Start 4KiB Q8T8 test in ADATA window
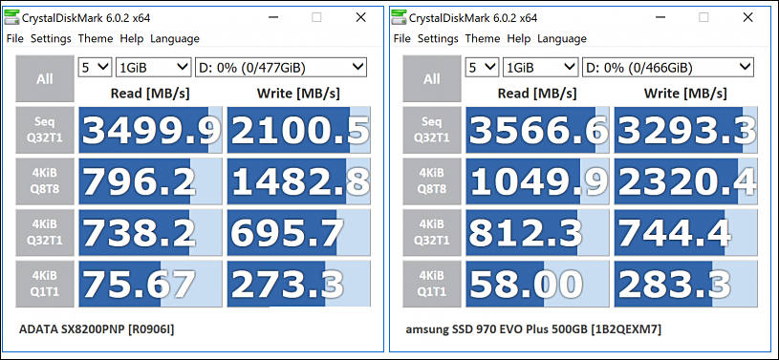This screenshot has width=779, height=360. coord(45,181)
